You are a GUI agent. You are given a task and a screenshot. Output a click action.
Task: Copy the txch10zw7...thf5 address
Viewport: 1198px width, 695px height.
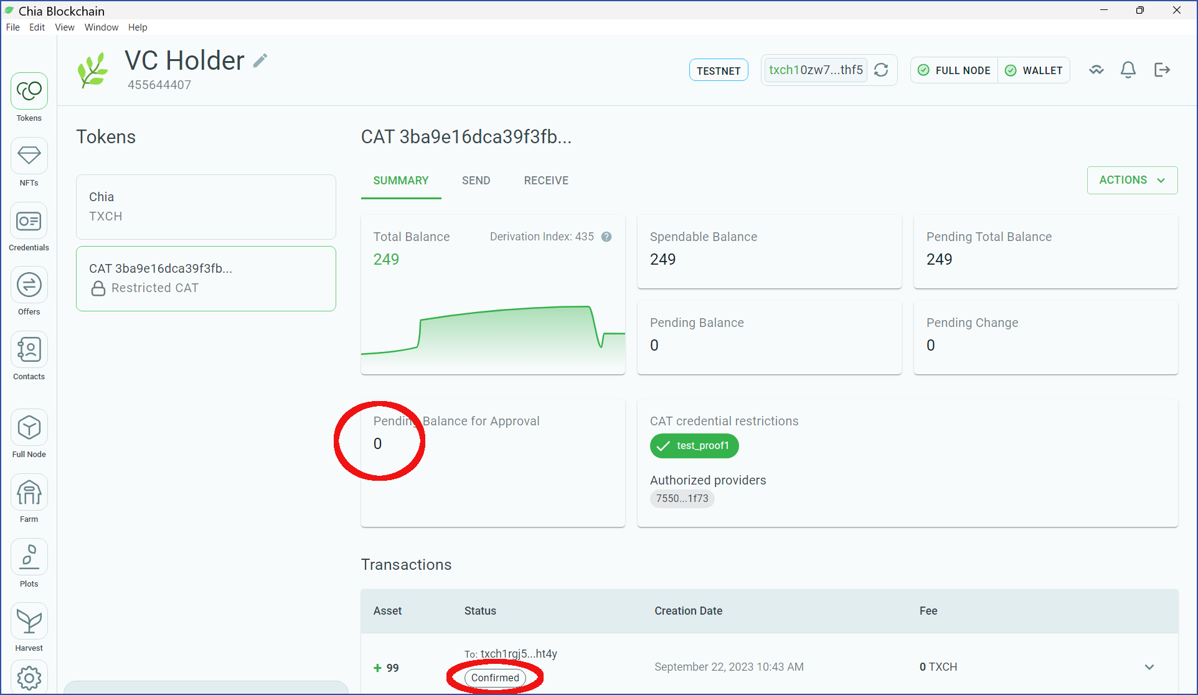[x=816, y=70]
